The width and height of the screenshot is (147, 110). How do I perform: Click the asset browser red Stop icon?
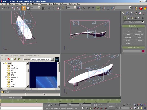(9, 59)
